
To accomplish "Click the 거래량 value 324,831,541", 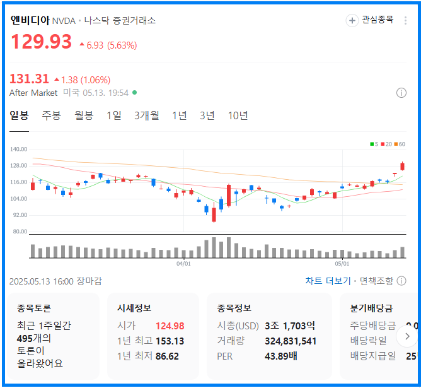I will (x=291, y=341).
